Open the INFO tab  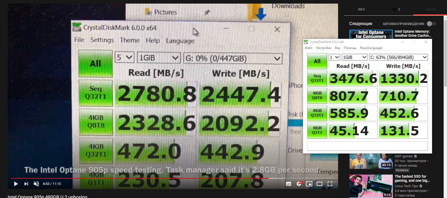click(361, 10)
